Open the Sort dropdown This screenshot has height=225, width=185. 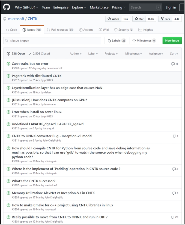point(174,54)
